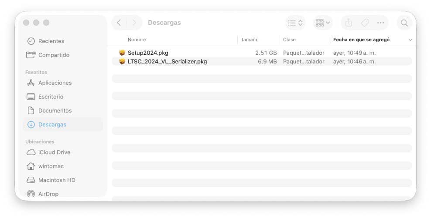The height and width of the screenshot is (219, 431).
Task: Click the Descargas download arrow icon
Action: (31, 125)
